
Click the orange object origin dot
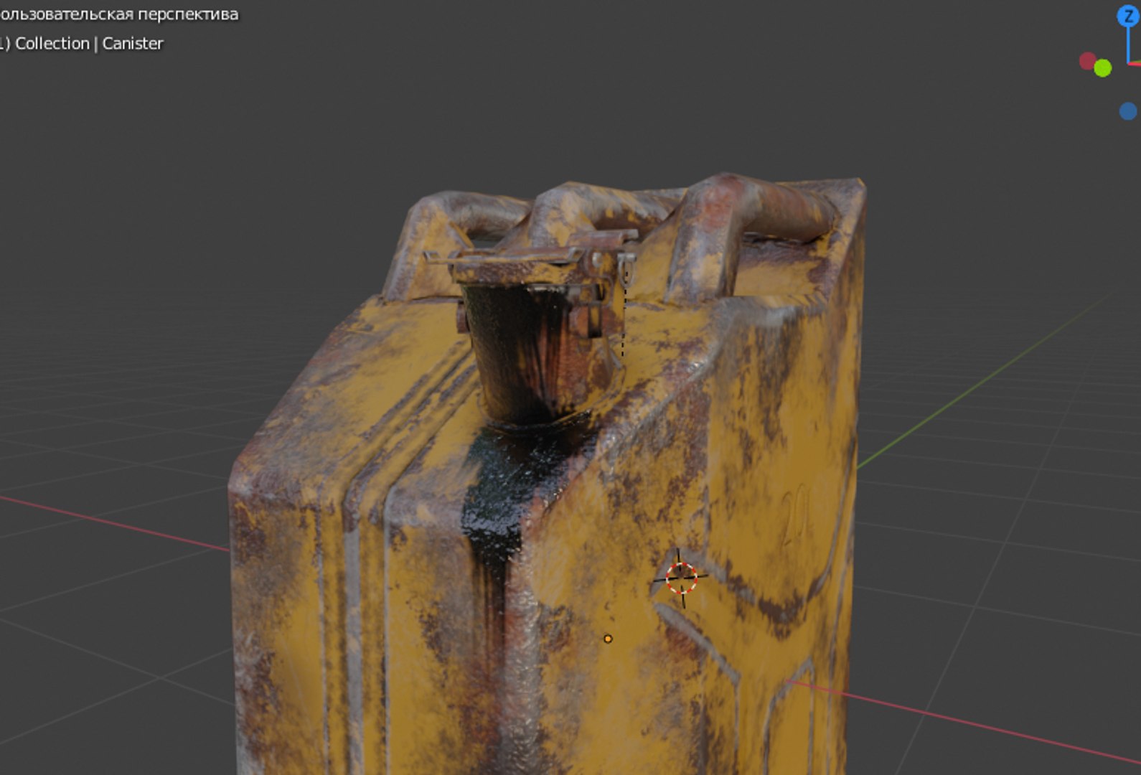click(x=608, y=639)
